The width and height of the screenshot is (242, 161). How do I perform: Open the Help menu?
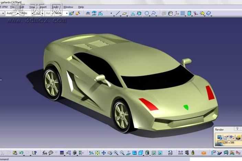click(x=81, y=7)
